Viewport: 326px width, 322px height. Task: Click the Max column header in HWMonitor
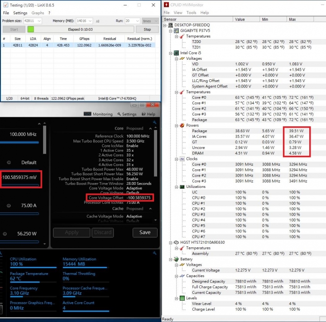click(300, 19)
